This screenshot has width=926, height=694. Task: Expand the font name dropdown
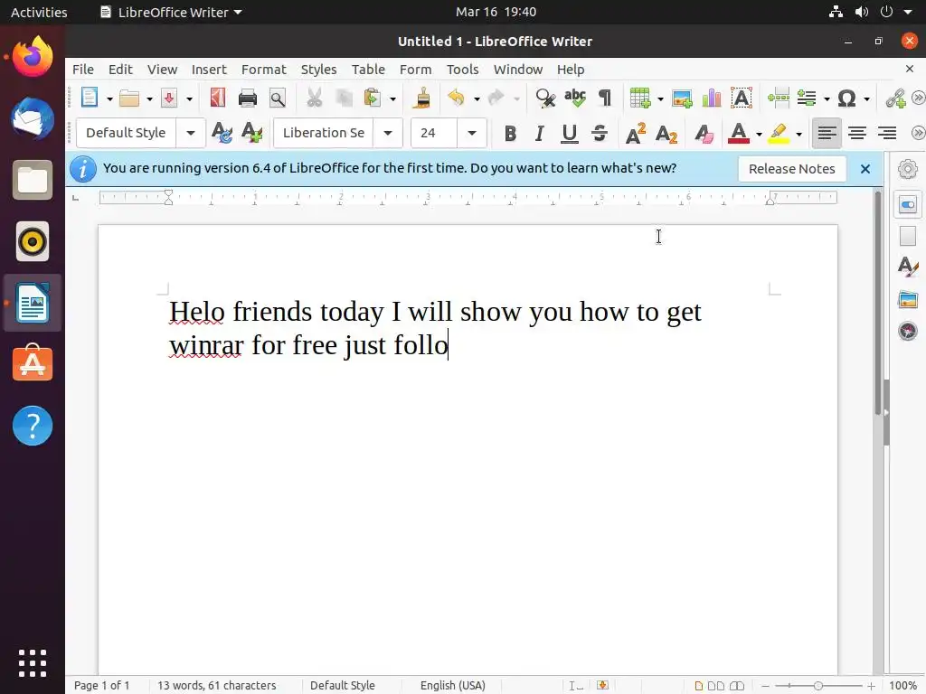coord(388,133)
